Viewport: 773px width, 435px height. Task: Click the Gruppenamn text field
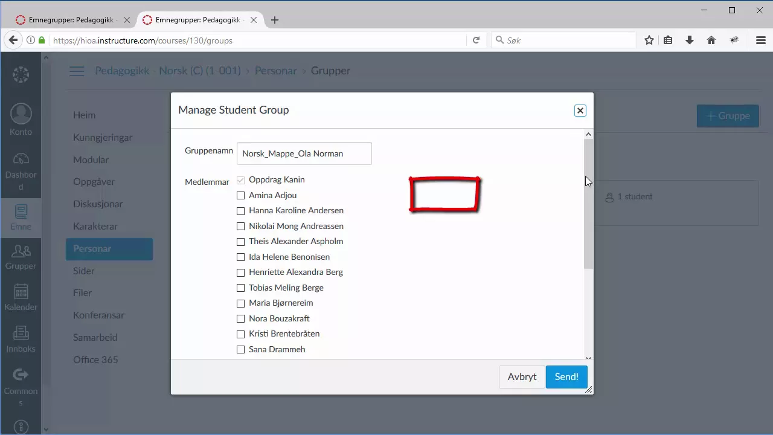304,153
